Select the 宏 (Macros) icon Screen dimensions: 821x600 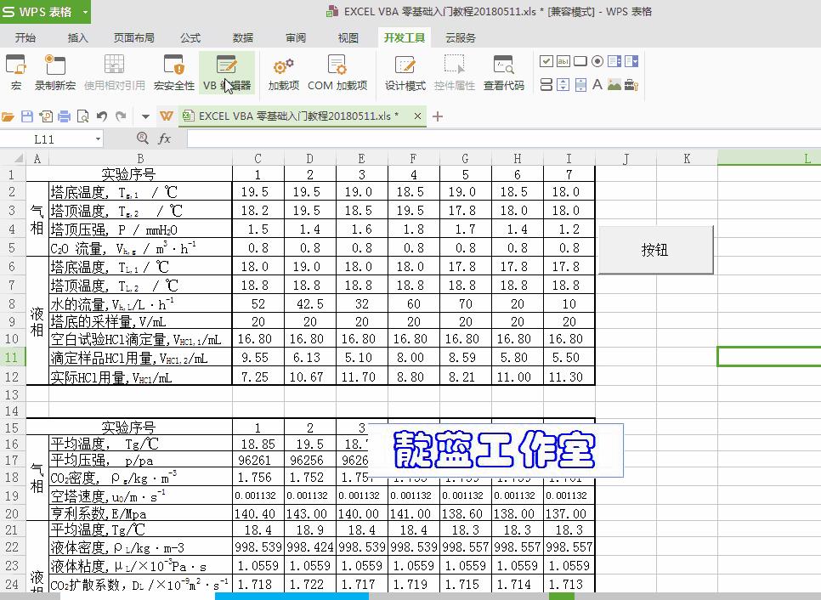17,72
